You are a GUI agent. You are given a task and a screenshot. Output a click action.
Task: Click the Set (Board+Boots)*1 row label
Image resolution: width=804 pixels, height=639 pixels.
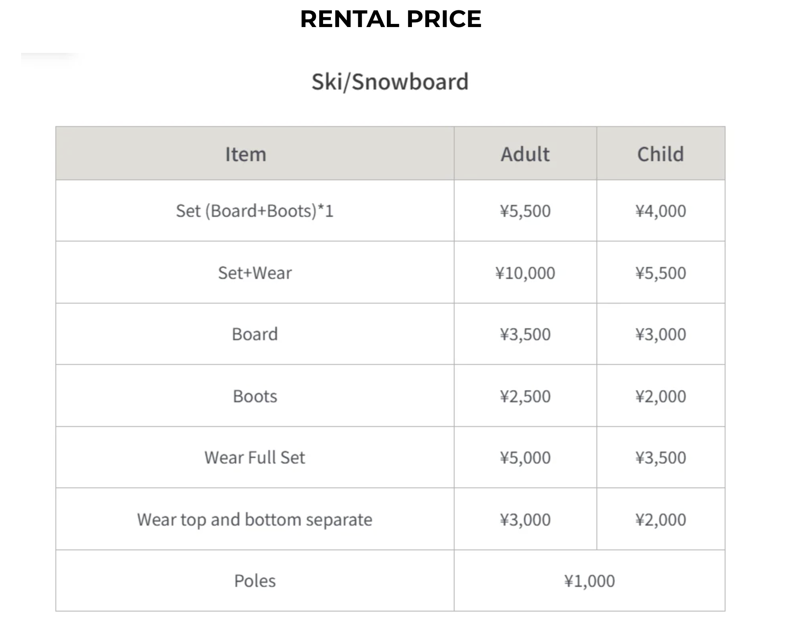pos(255,211)
